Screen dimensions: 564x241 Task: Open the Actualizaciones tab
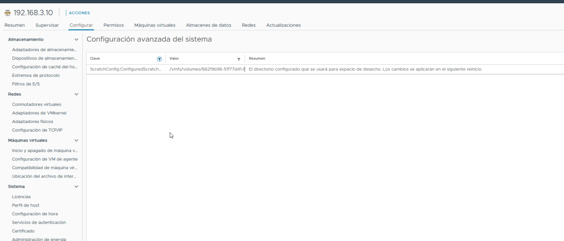pos(283,25)
